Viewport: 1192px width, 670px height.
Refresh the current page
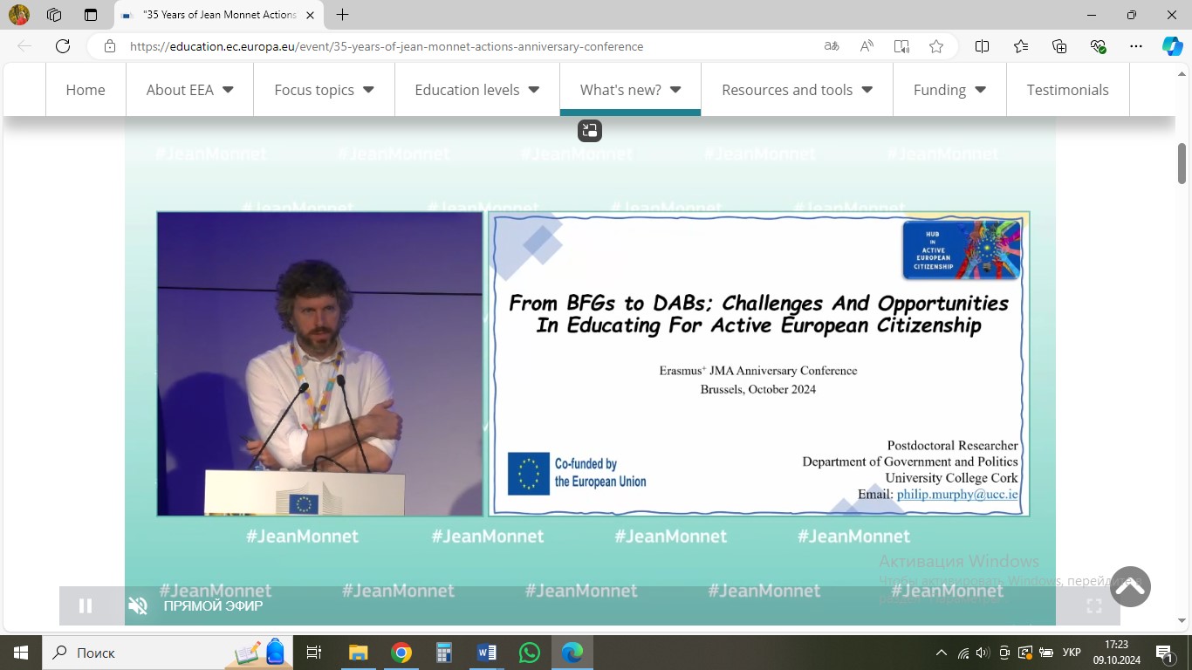63,46
